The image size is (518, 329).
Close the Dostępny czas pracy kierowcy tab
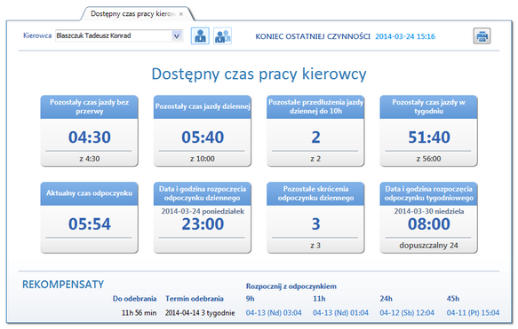[181, 14]
